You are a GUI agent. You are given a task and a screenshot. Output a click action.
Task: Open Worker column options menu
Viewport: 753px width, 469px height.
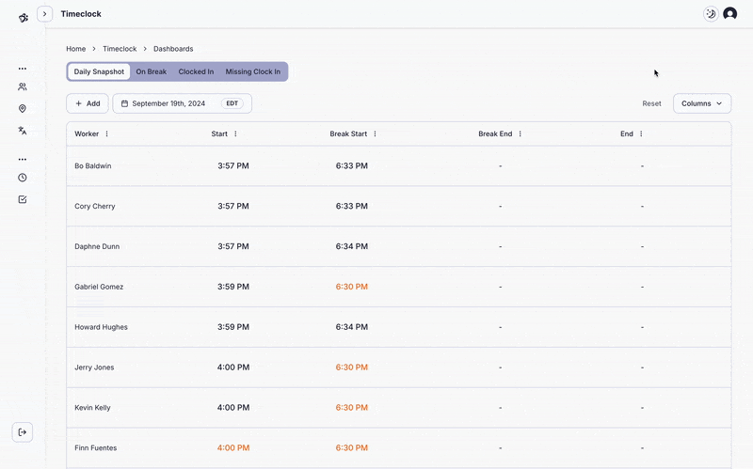[x=106, y=133]
